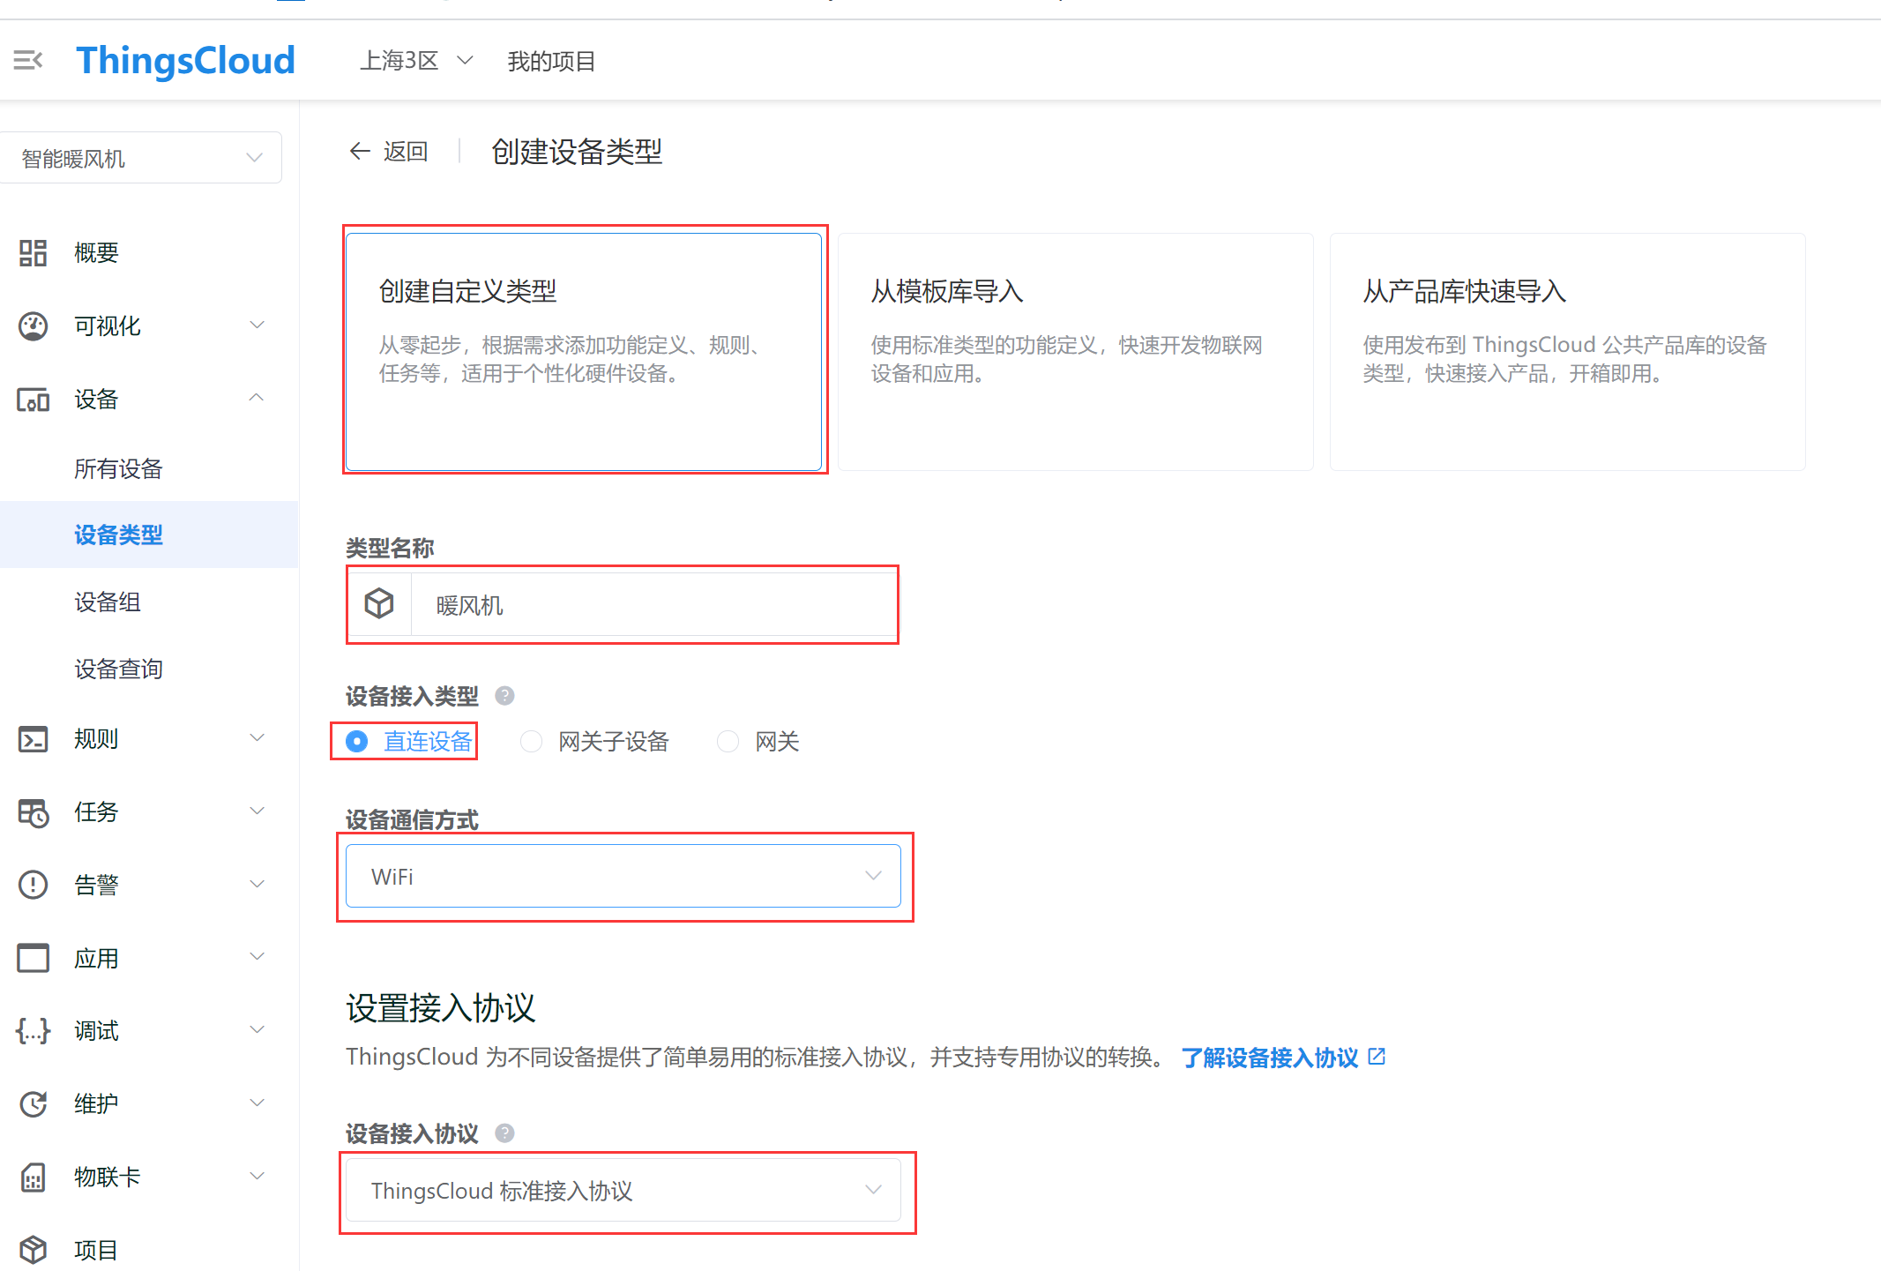The height and width of the screenshot is (1271, 1881).
Task: Click the 调试 braces icon
Action: (34, 1030)
